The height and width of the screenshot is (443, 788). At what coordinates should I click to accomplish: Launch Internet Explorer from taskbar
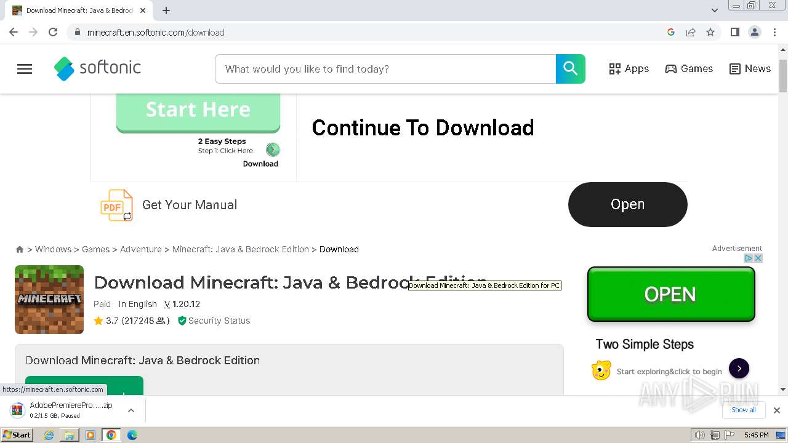[49, 435]
